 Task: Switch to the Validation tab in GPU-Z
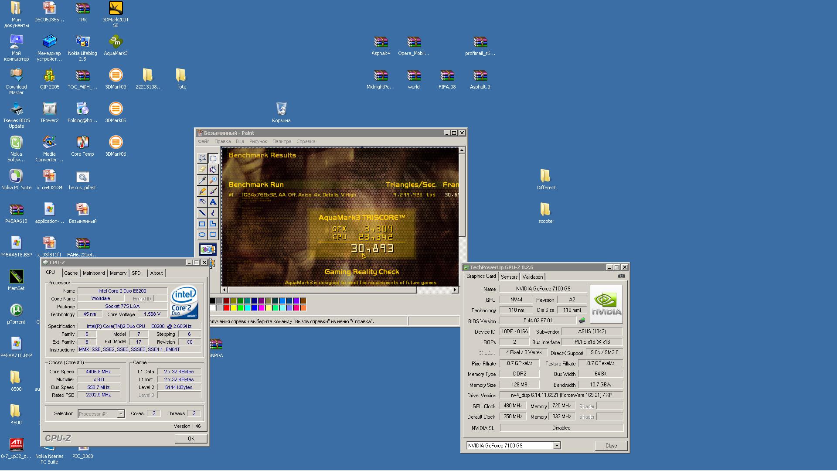click(x=533, y=277)
